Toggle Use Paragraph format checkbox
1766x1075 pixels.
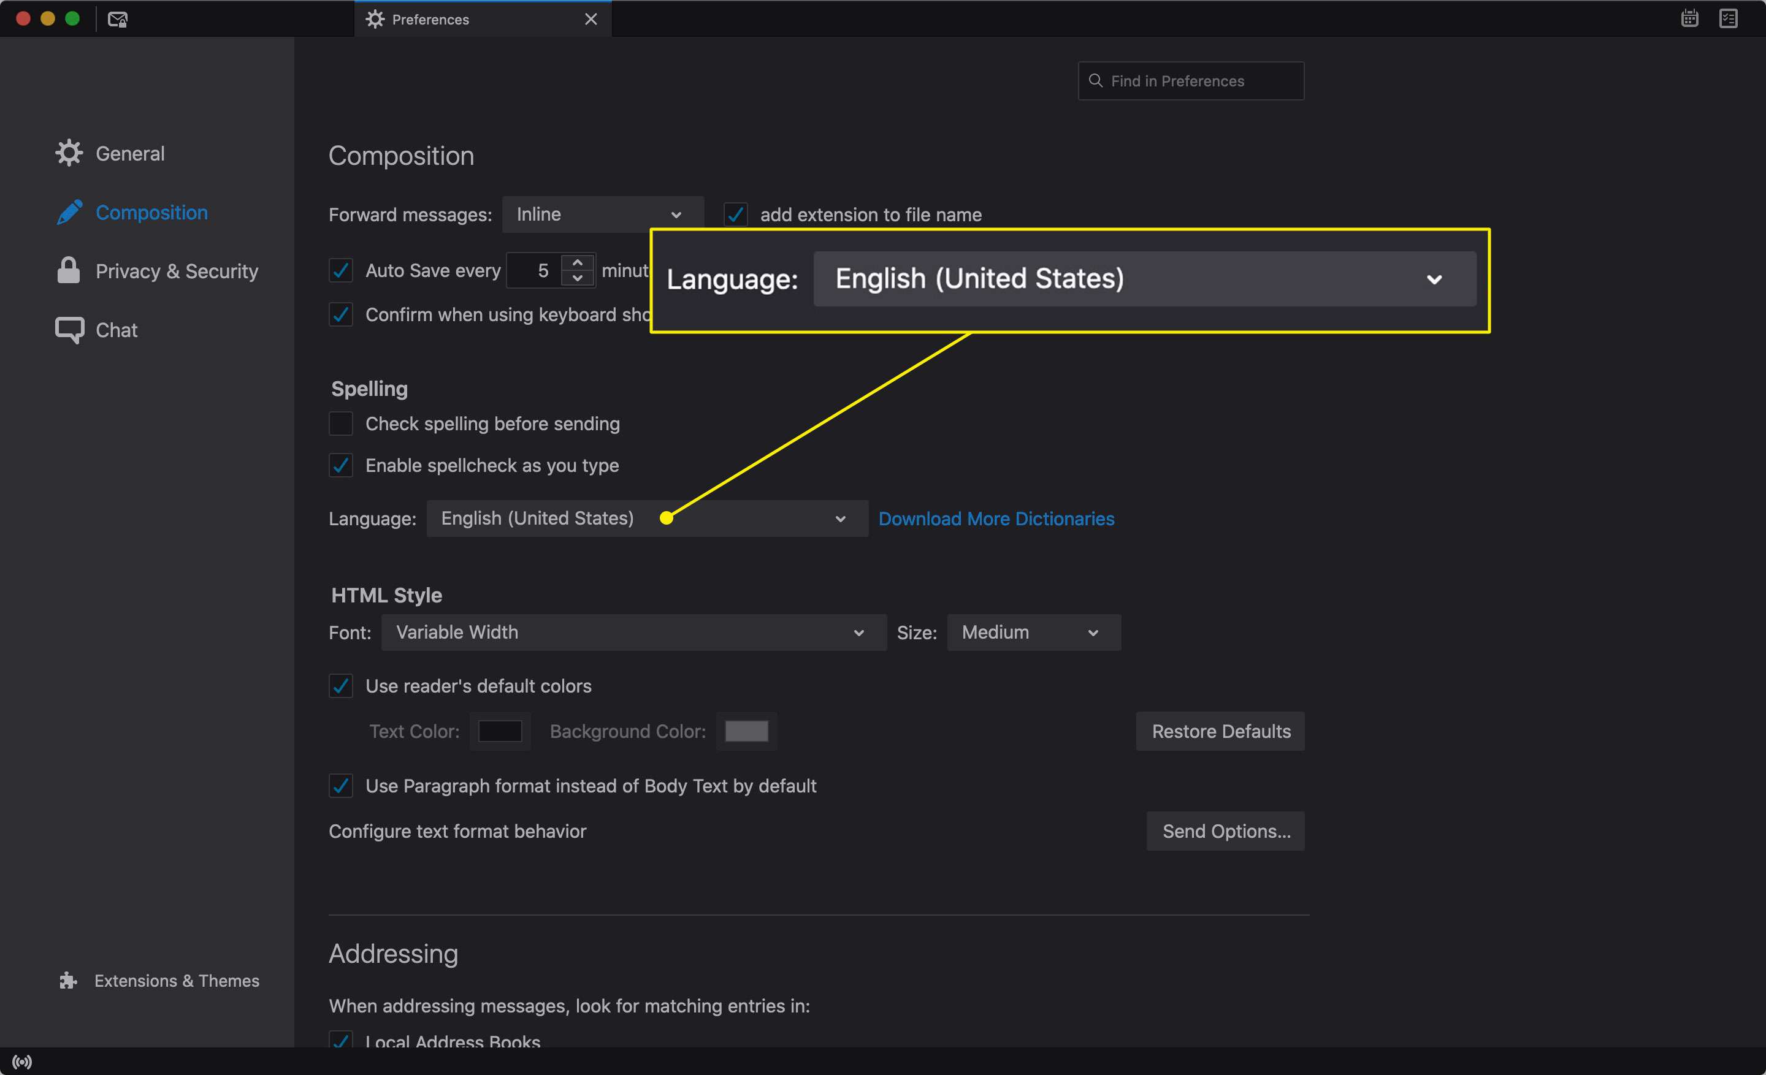[340, 785]
